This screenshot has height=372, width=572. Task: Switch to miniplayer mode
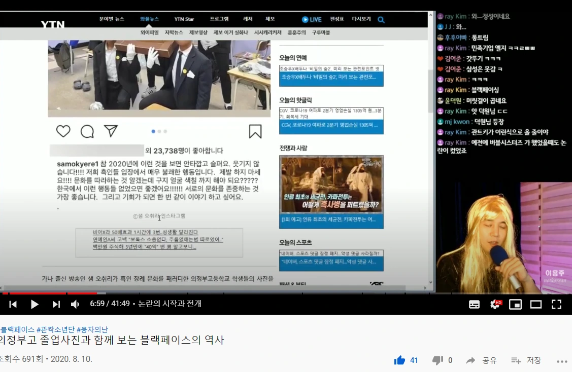tap(515, 305)
